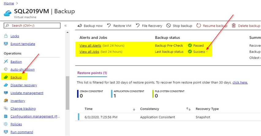Open Update management menu item
This screenshot has height=136, width=261.
point(27,93)
